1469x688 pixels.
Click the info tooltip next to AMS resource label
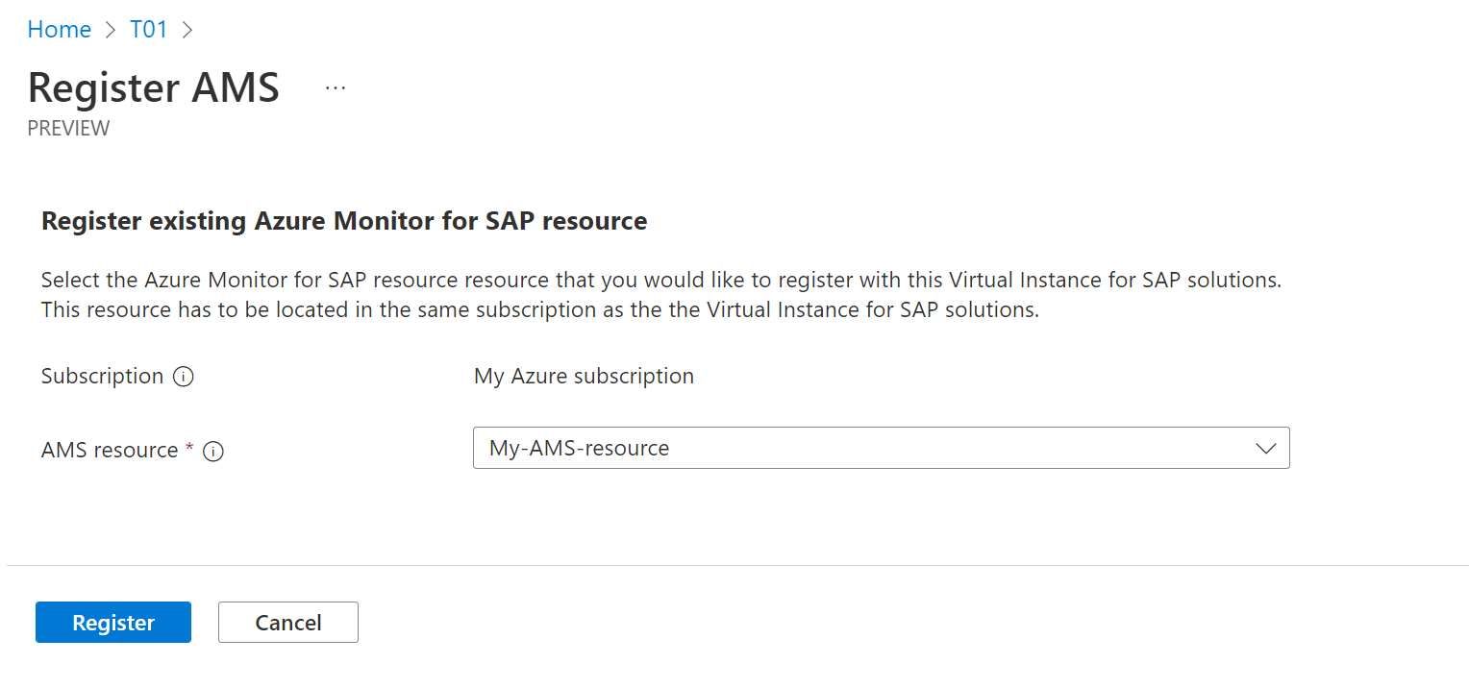[x=212, y=451]
